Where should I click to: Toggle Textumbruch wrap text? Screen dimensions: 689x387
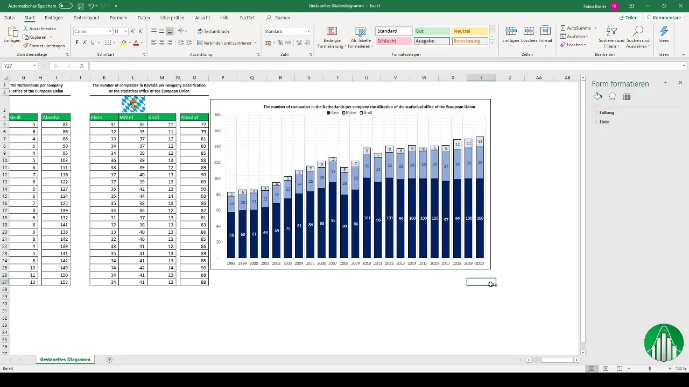click(213, 32)
